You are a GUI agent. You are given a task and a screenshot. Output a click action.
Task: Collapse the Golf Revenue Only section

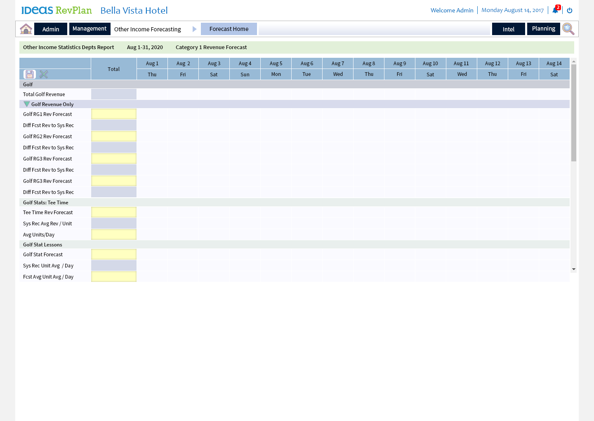(x=27, y=104)
